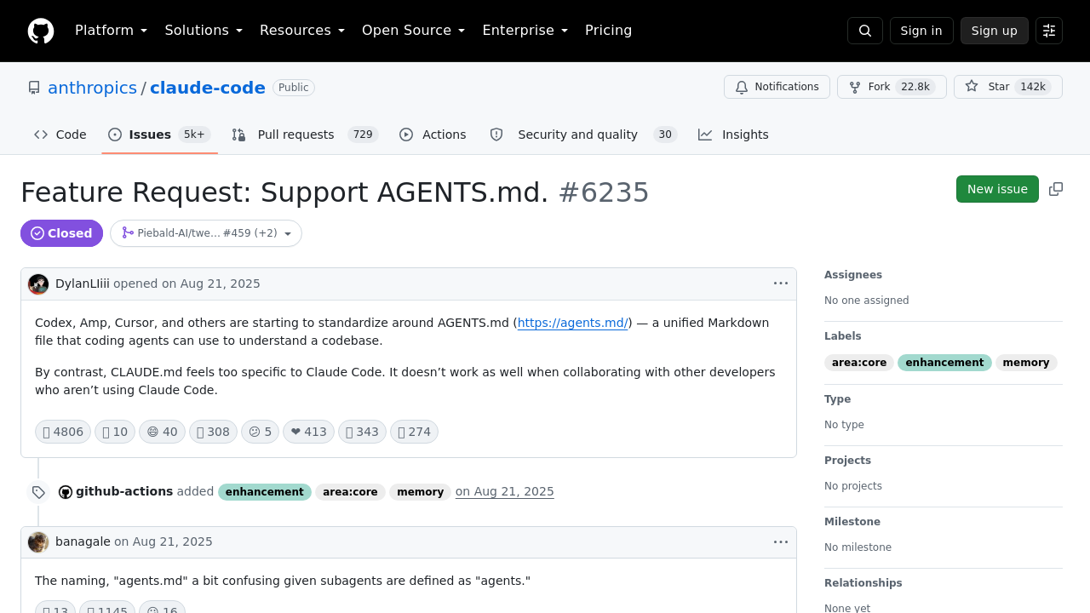1090x613 pixels.
Task: Click the 'Milestone' sidebar heading
Action: 852,522
